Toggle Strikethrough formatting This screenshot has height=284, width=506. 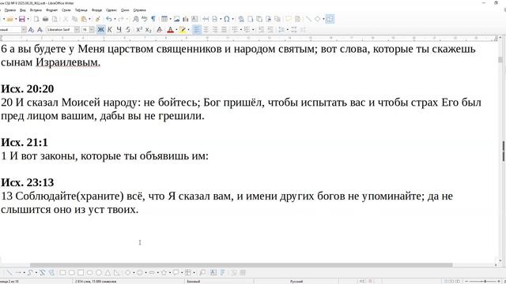(x=128, y=30)
